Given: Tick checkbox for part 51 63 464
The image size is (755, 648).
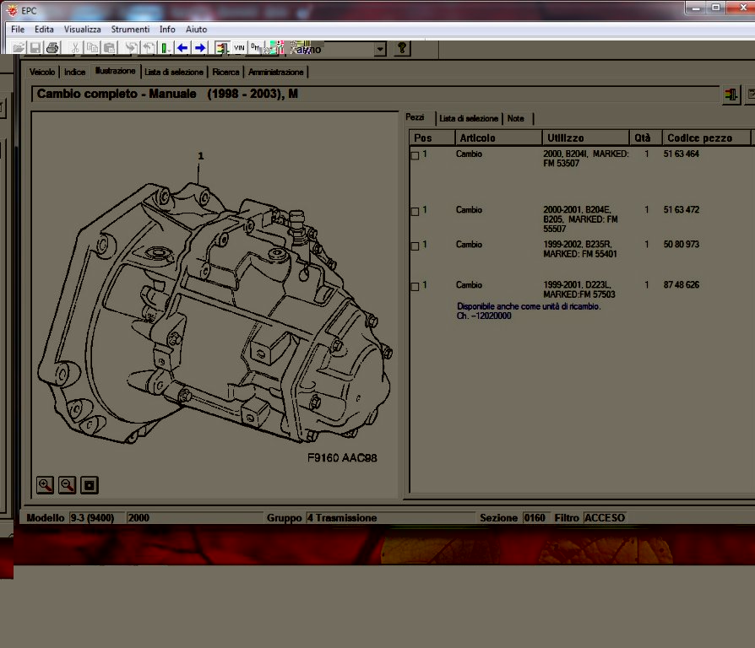Looking at the screenshot, I should 415,155.
